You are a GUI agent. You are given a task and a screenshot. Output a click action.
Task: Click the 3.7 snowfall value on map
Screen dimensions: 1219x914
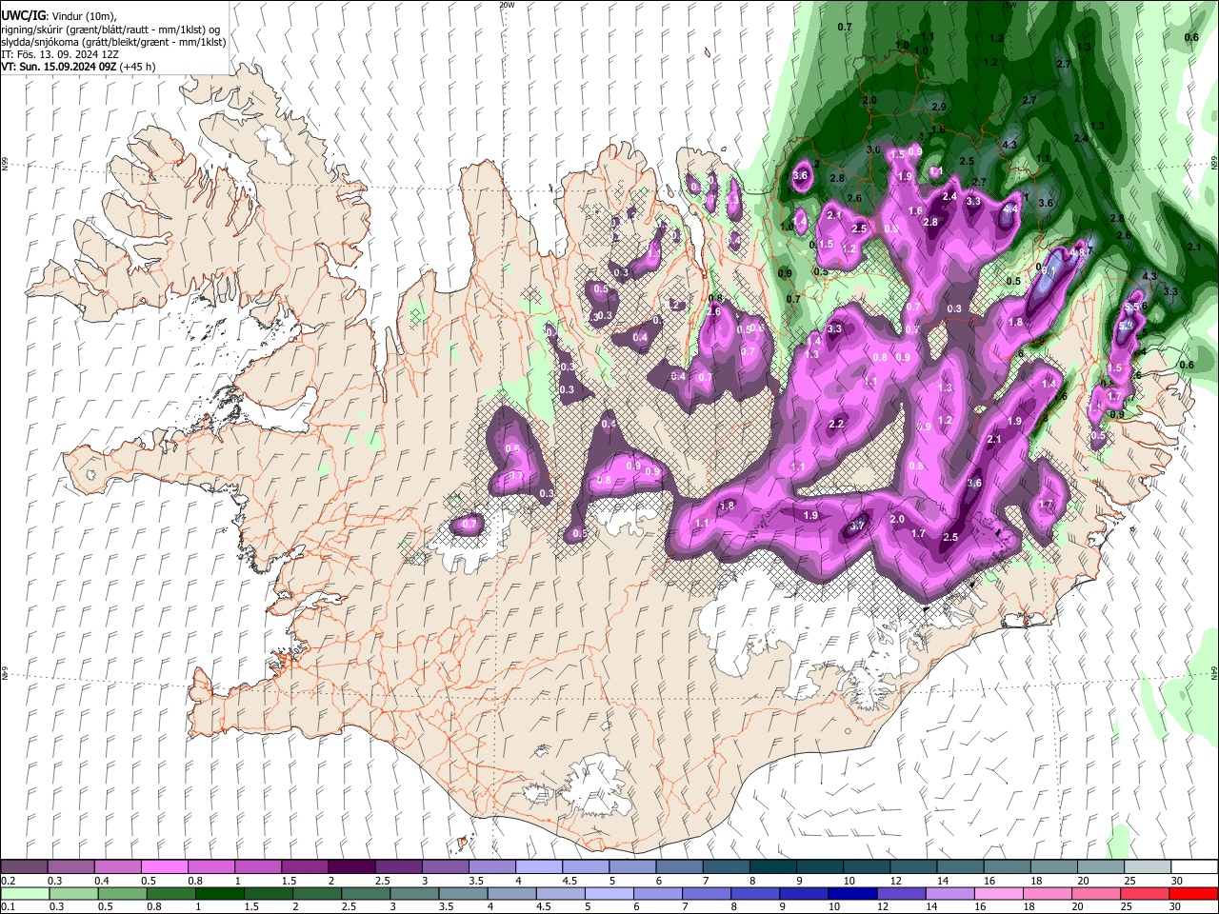click(x=857, y=526)
